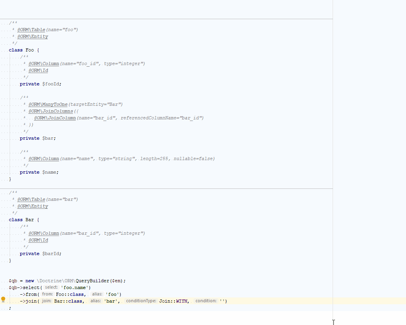
Task: Click targetEntity="Bar" attribute
Action: click(96, 105)
